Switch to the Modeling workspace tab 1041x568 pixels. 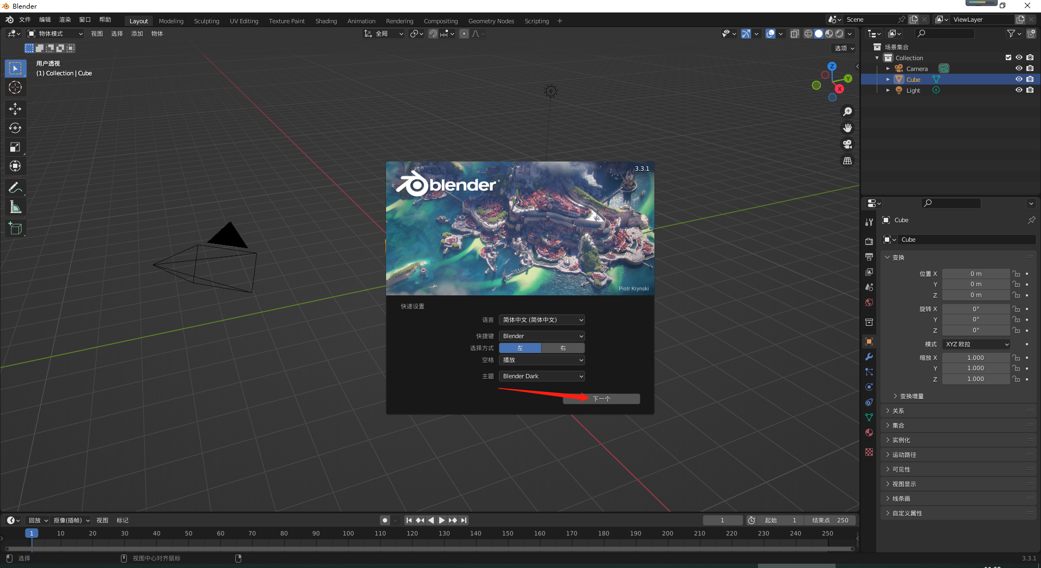(171, 21)
